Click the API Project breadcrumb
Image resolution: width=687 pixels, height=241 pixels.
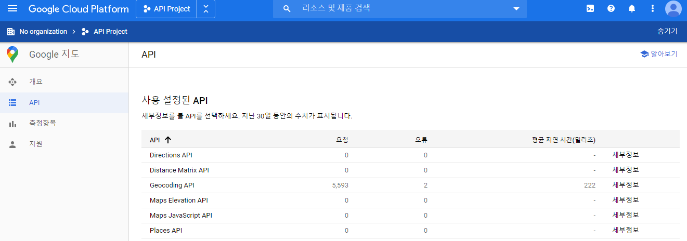click(x=110, y=32)
